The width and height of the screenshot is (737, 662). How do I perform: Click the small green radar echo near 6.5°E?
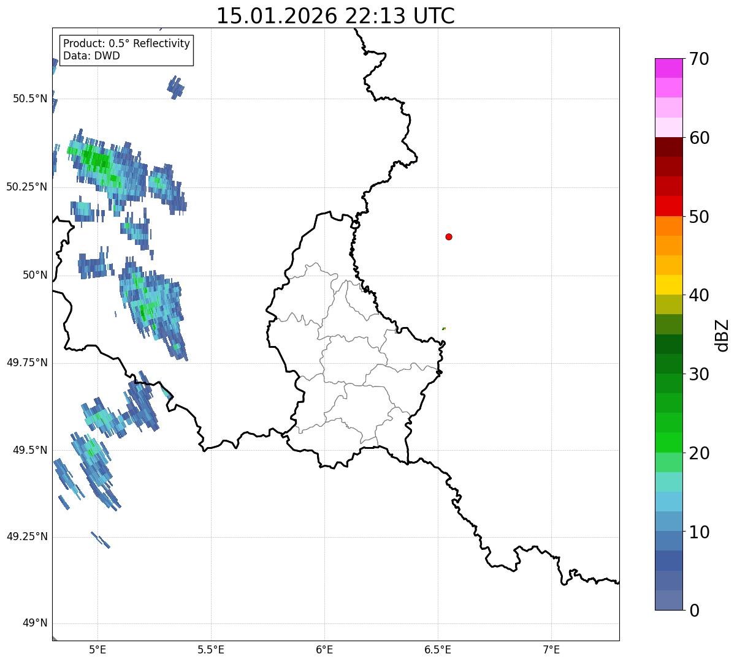[x=444, y=329]
